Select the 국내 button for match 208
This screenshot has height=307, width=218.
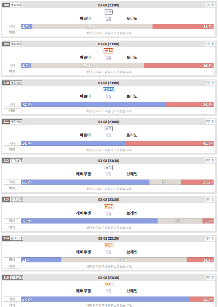pos(12,26)
